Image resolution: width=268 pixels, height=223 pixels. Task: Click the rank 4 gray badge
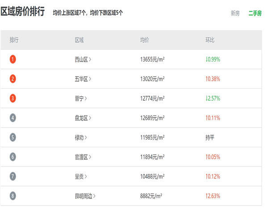13,118
